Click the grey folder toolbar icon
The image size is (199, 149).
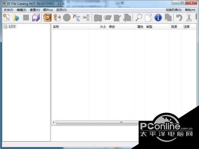[x=98, y=18]
